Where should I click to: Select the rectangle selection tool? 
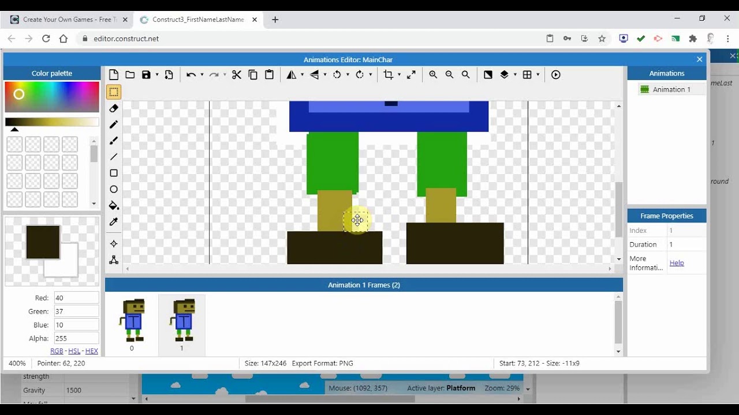114,92
